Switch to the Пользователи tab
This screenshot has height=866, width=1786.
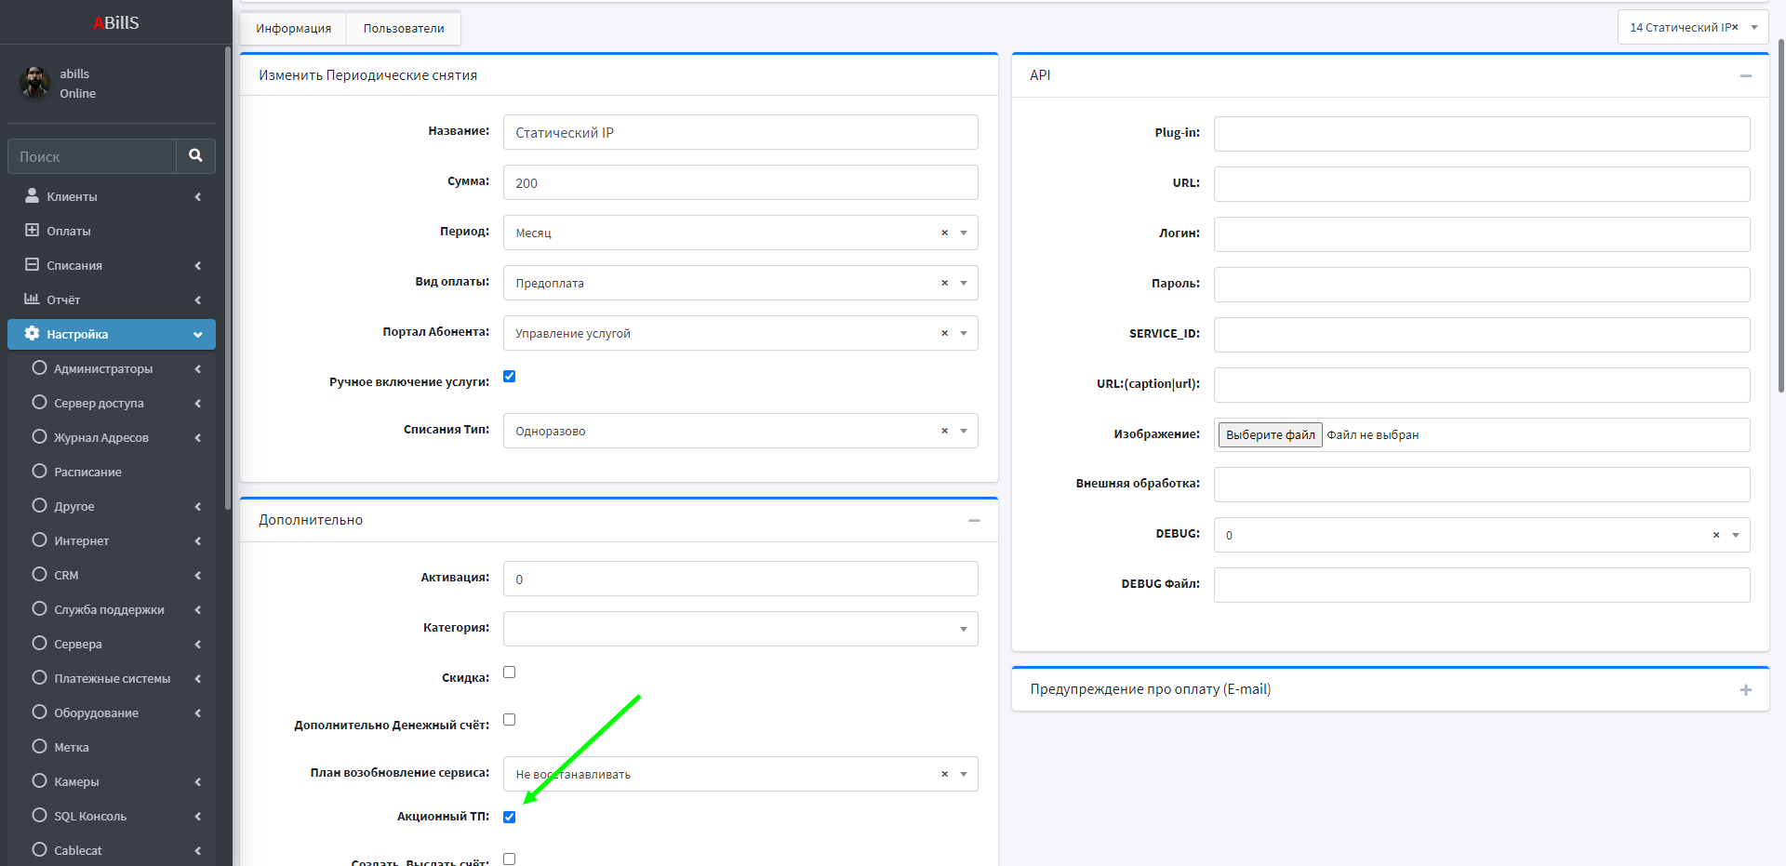(x=404, y=29)
